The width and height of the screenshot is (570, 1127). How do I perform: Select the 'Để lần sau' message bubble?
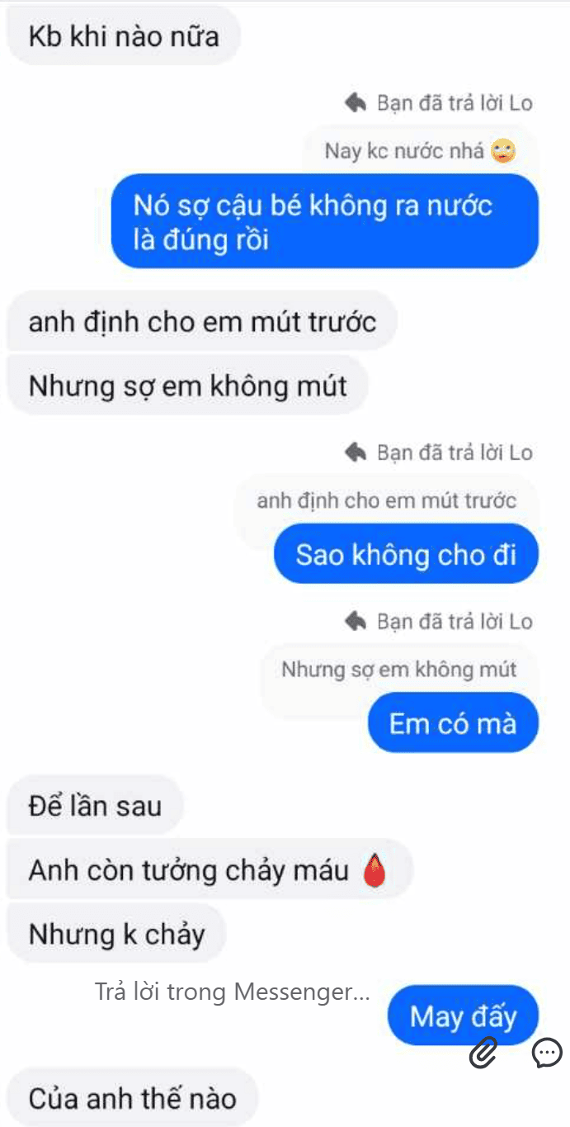(95, 805)
